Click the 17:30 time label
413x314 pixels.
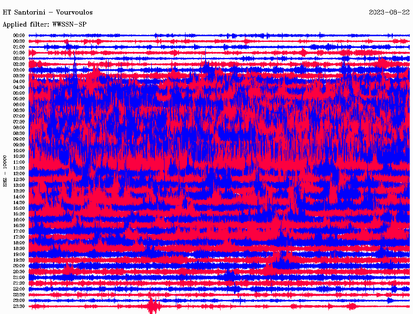pyautogui.click(x=19, y=237)
